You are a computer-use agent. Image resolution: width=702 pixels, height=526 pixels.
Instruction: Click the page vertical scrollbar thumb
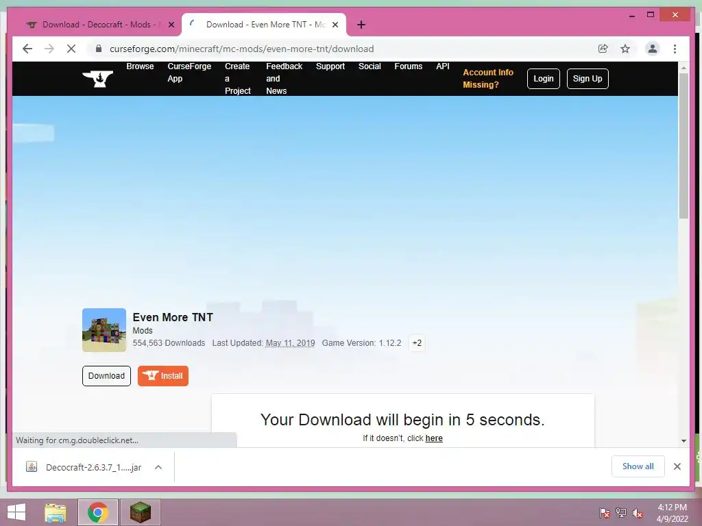pos(683,146)
